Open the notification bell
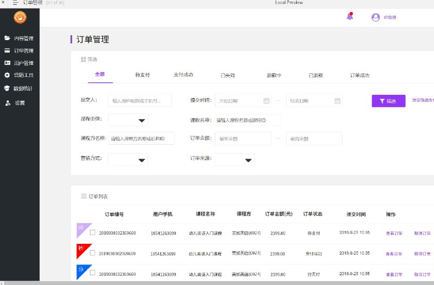The width and height of the screenshot is (434, 285). pyautogui.click(x=350, y=16)
